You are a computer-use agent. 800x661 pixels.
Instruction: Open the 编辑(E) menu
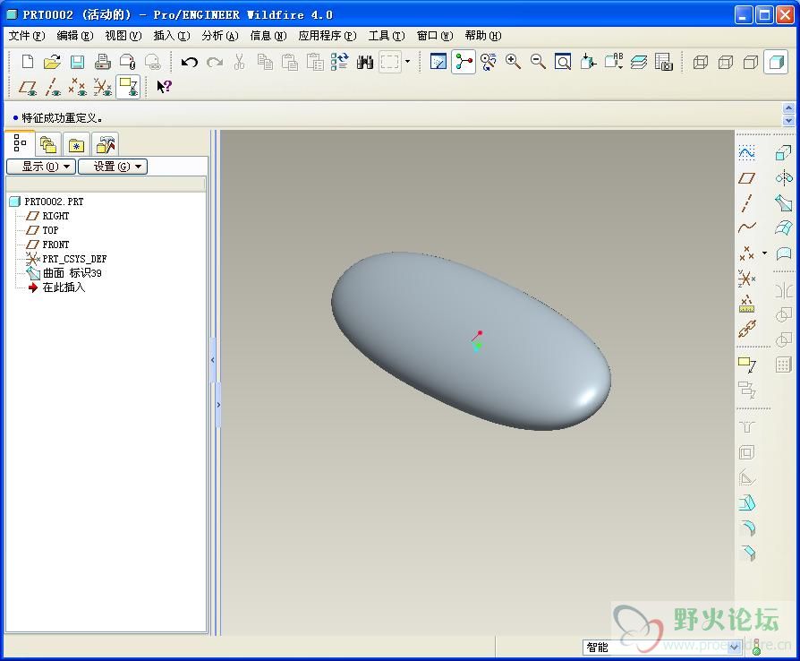point(75,36)
